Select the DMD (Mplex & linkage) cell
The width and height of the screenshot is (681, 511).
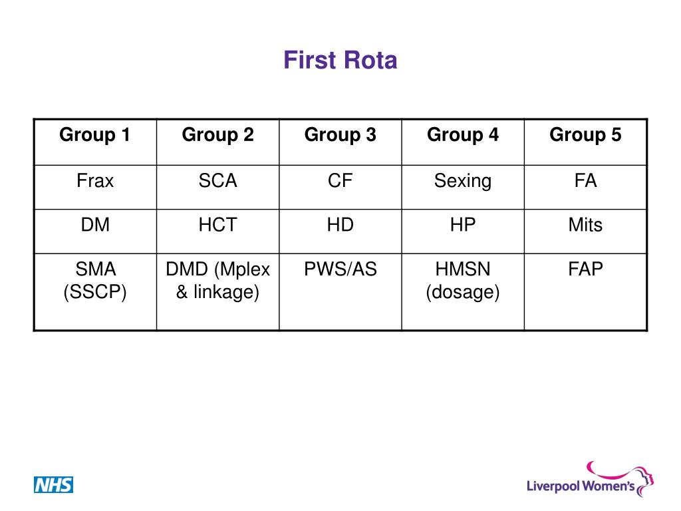217,292
